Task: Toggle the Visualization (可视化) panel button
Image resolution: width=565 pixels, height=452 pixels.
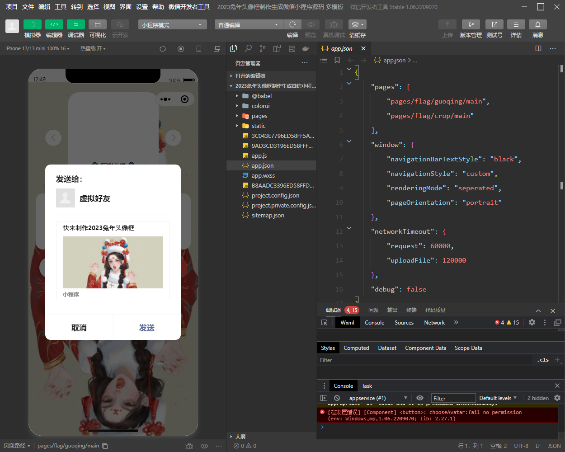Action: [97, 24]
